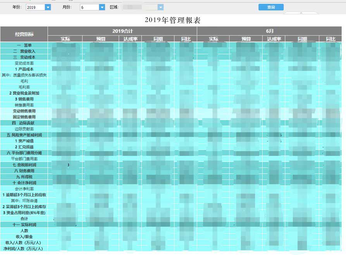This screenshot has width=346, height=255.
Task: Select the 八 财务费用 row label
Action: [x=24, y=171]
